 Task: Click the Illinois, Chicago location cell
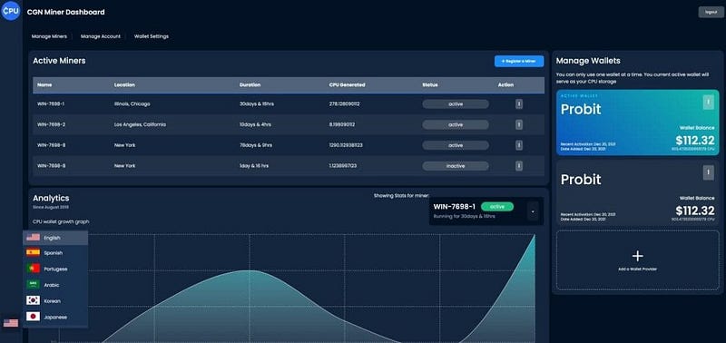click(132, 104)
